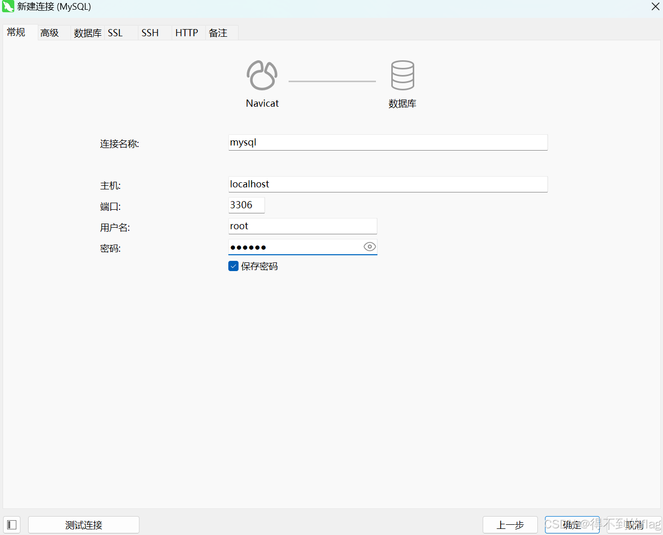Viewport: 663px width, 535px height.
Task: Click the host field containing localhost
Action: click(x=388, y=184)
